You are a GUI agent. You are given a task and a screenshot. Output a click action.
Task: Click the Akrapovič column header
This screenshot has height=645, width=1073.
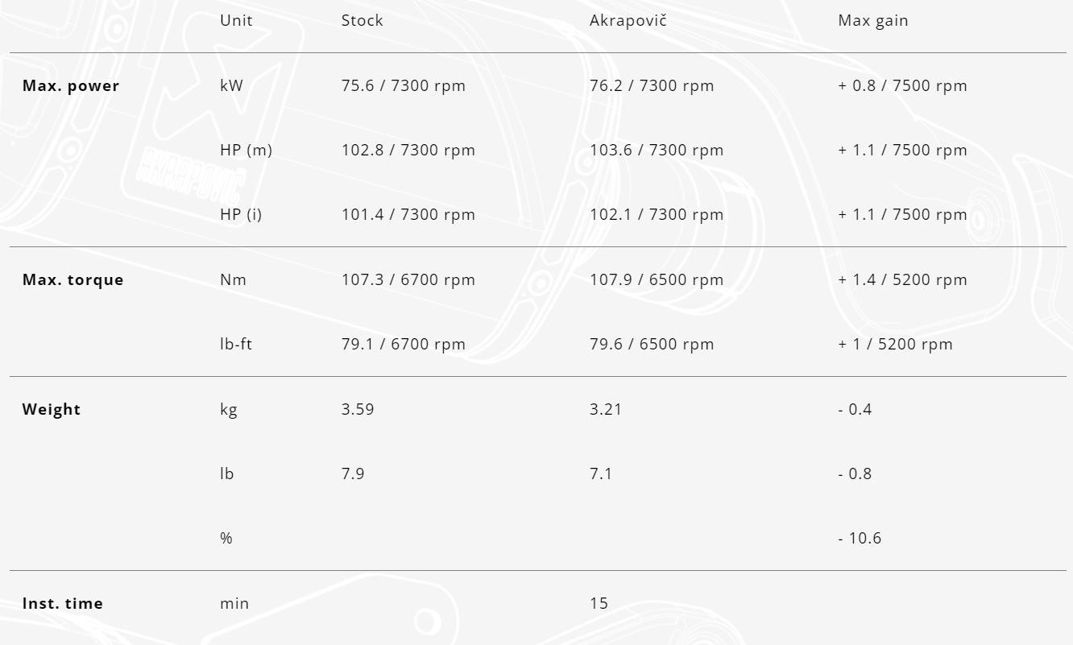coord(628,21)
